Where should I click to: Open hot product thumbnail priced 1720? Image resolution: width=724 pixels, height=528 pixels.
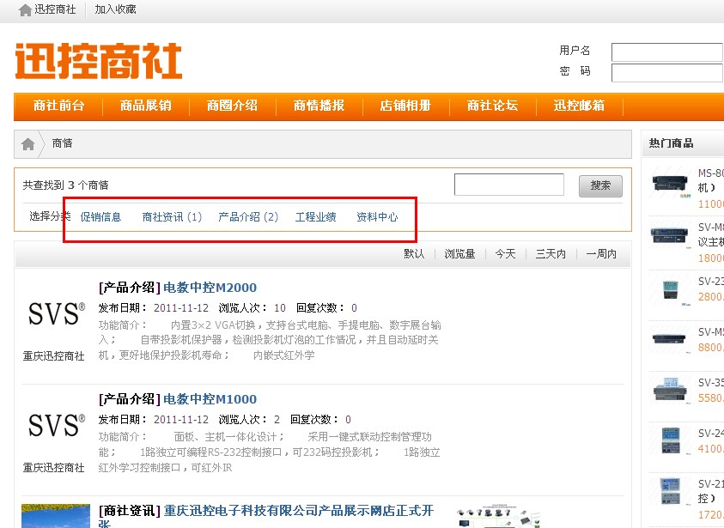(x=670, y=492)
